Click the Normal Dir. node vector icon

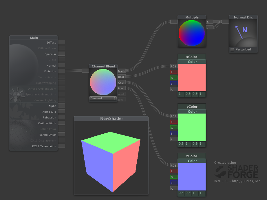click(243, 31)
